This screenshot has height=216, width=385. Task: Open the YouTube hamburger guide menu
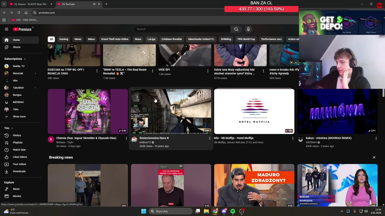tap(6, 29)
